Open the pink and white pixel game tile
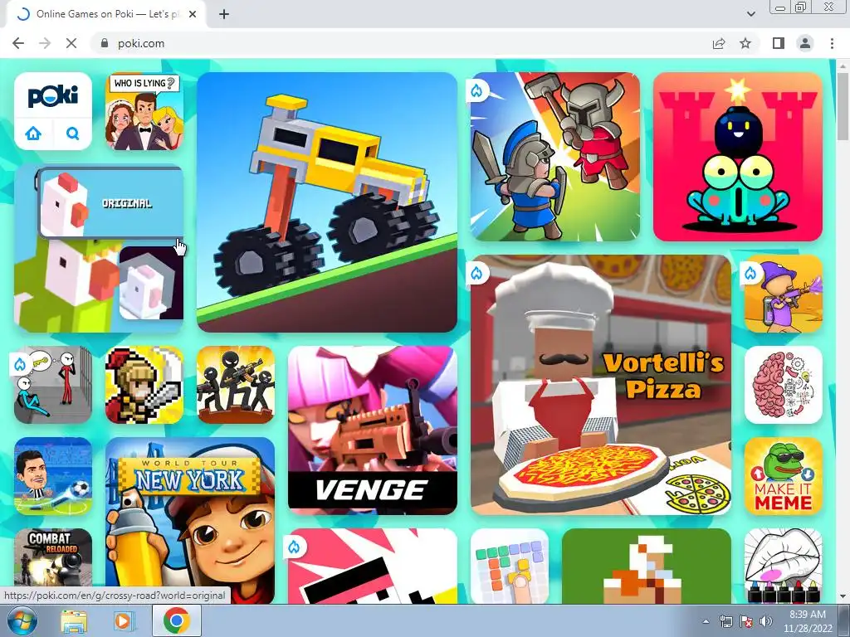Screen dimensions: 850x637 click(373, 566)
